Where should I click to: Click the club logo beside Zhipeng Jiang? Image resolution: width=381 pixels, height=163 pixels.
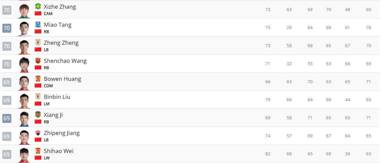38,133
